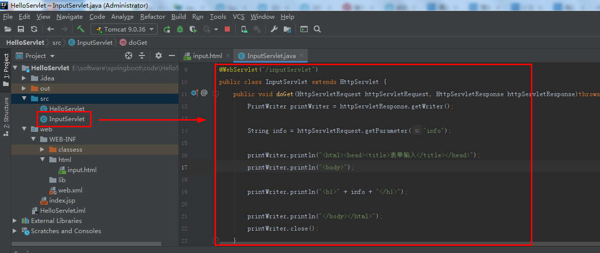The height and width of the screenshot is (253, 600).
Task: Collapse the web folder
Action: coord(24,129)
